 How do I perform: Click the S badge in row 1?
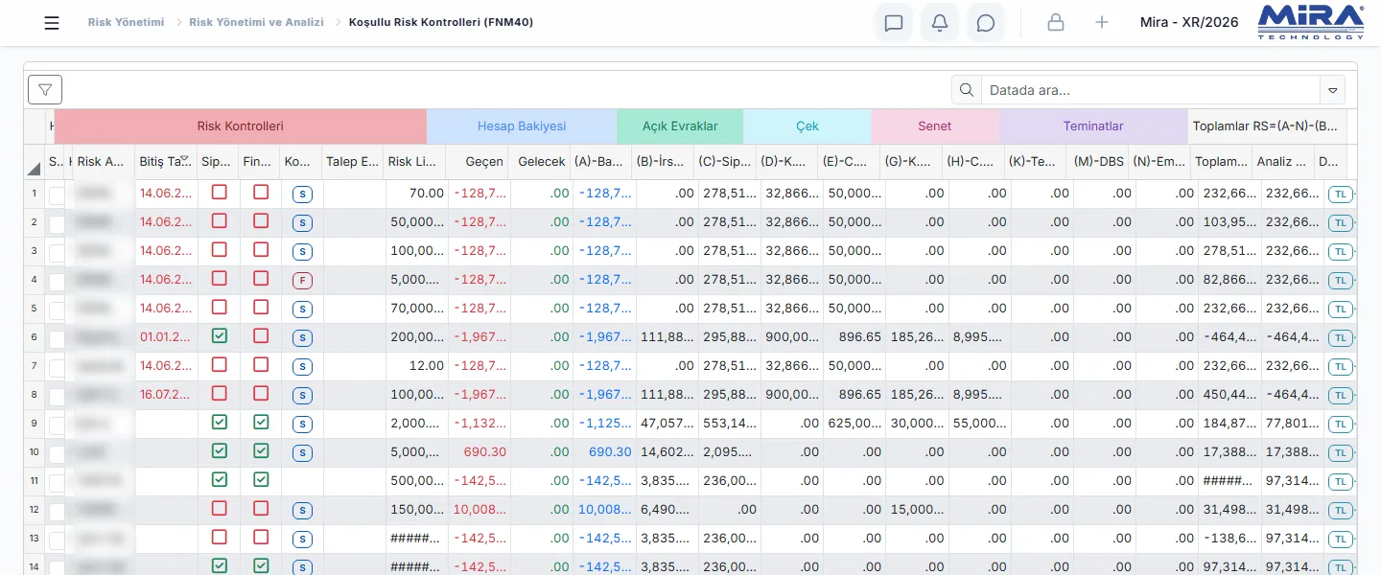302,194
